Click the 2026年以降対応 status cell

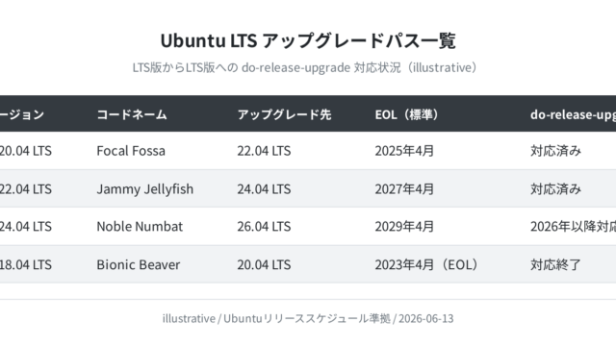574,227
